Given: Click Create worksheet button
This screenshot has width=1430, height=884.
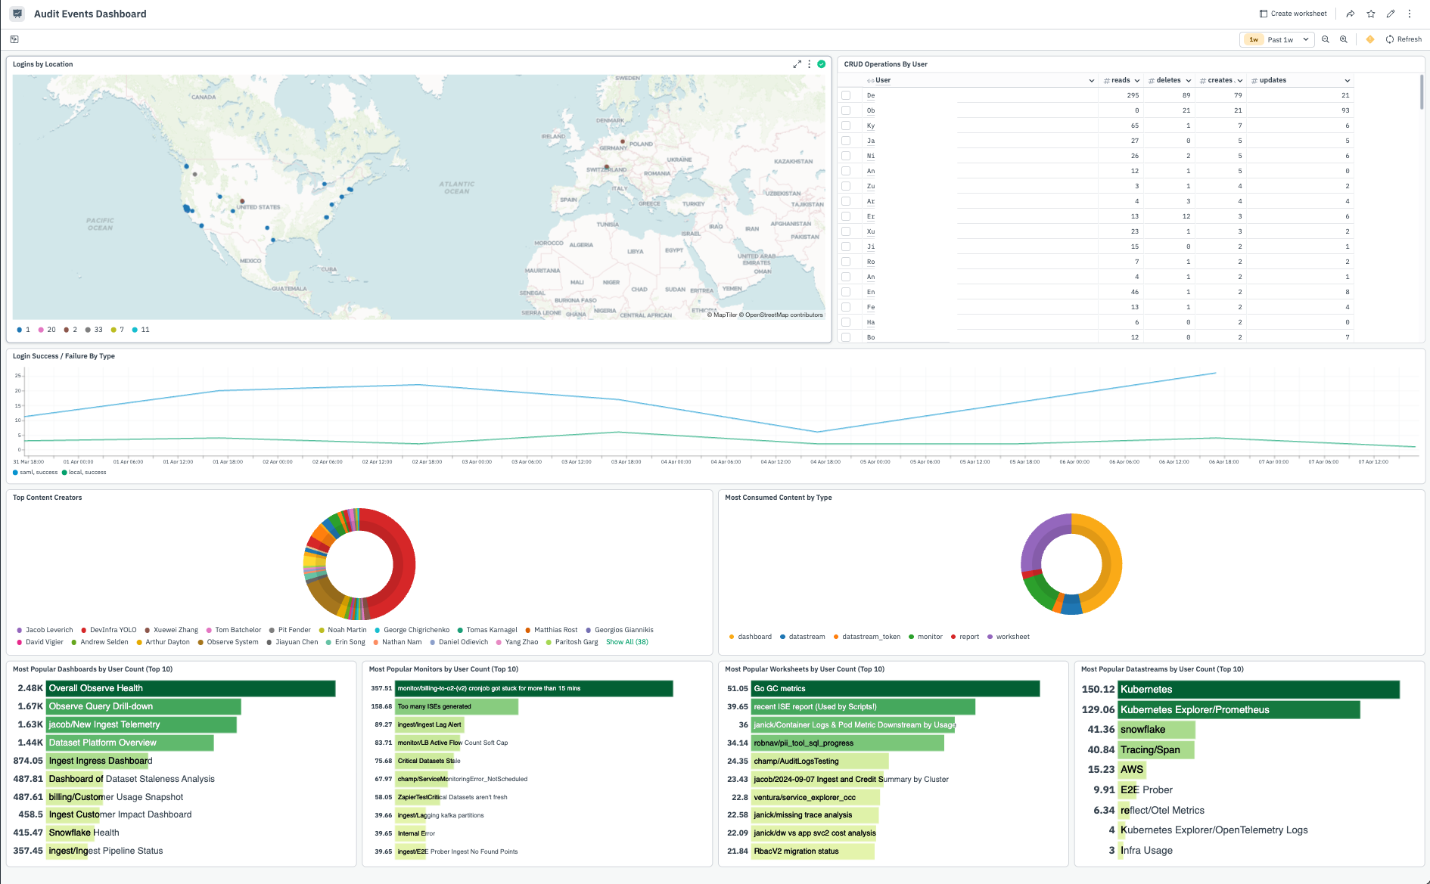Looking at the screenshot, I should click(x=1293, y=14).
